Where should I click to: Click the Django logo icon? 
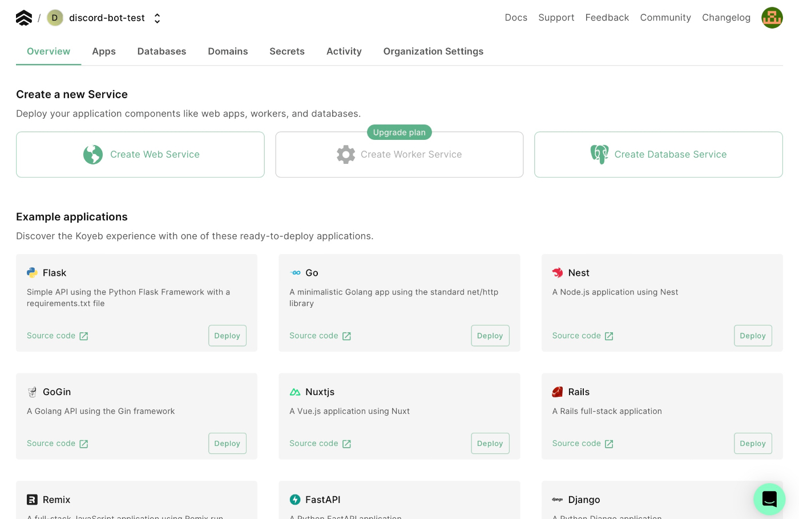coord(558,500)
